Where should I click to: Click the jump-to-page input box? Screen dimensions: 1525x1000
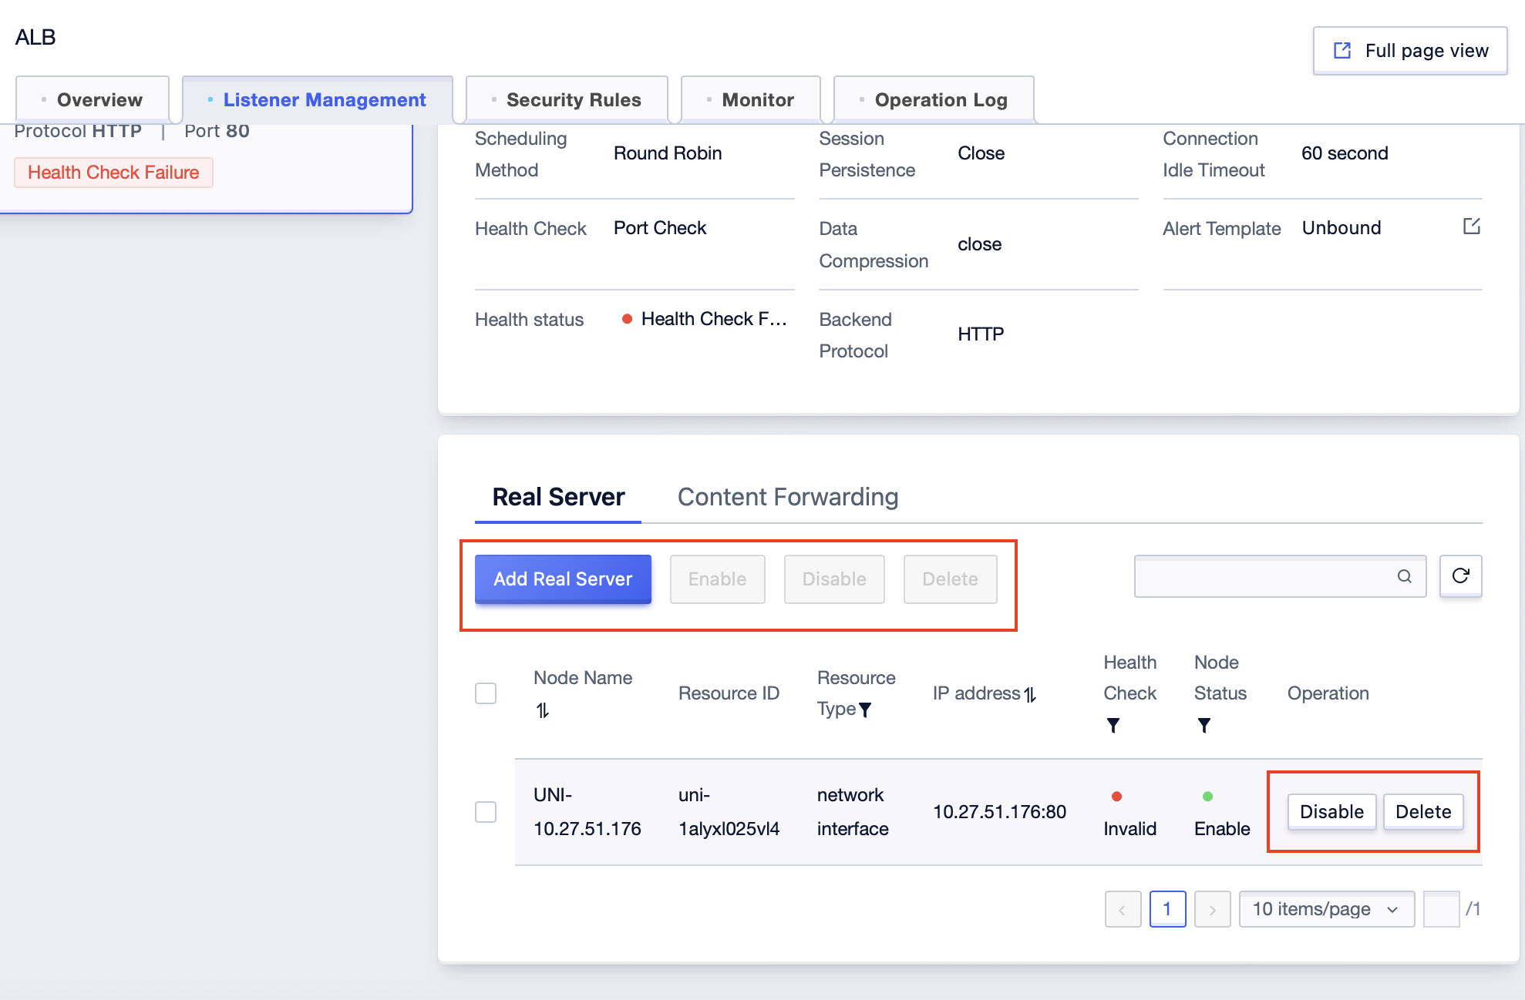coord(1441,909)
